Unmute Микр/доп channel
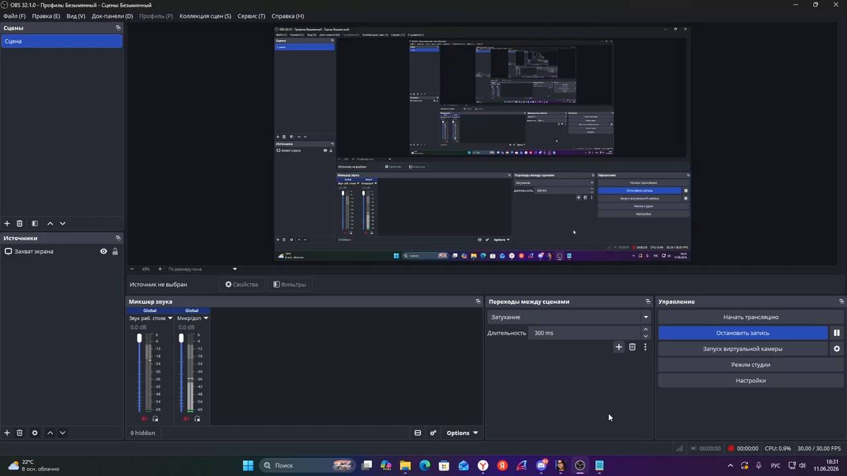The image size is (847, 476). [186, 419]
